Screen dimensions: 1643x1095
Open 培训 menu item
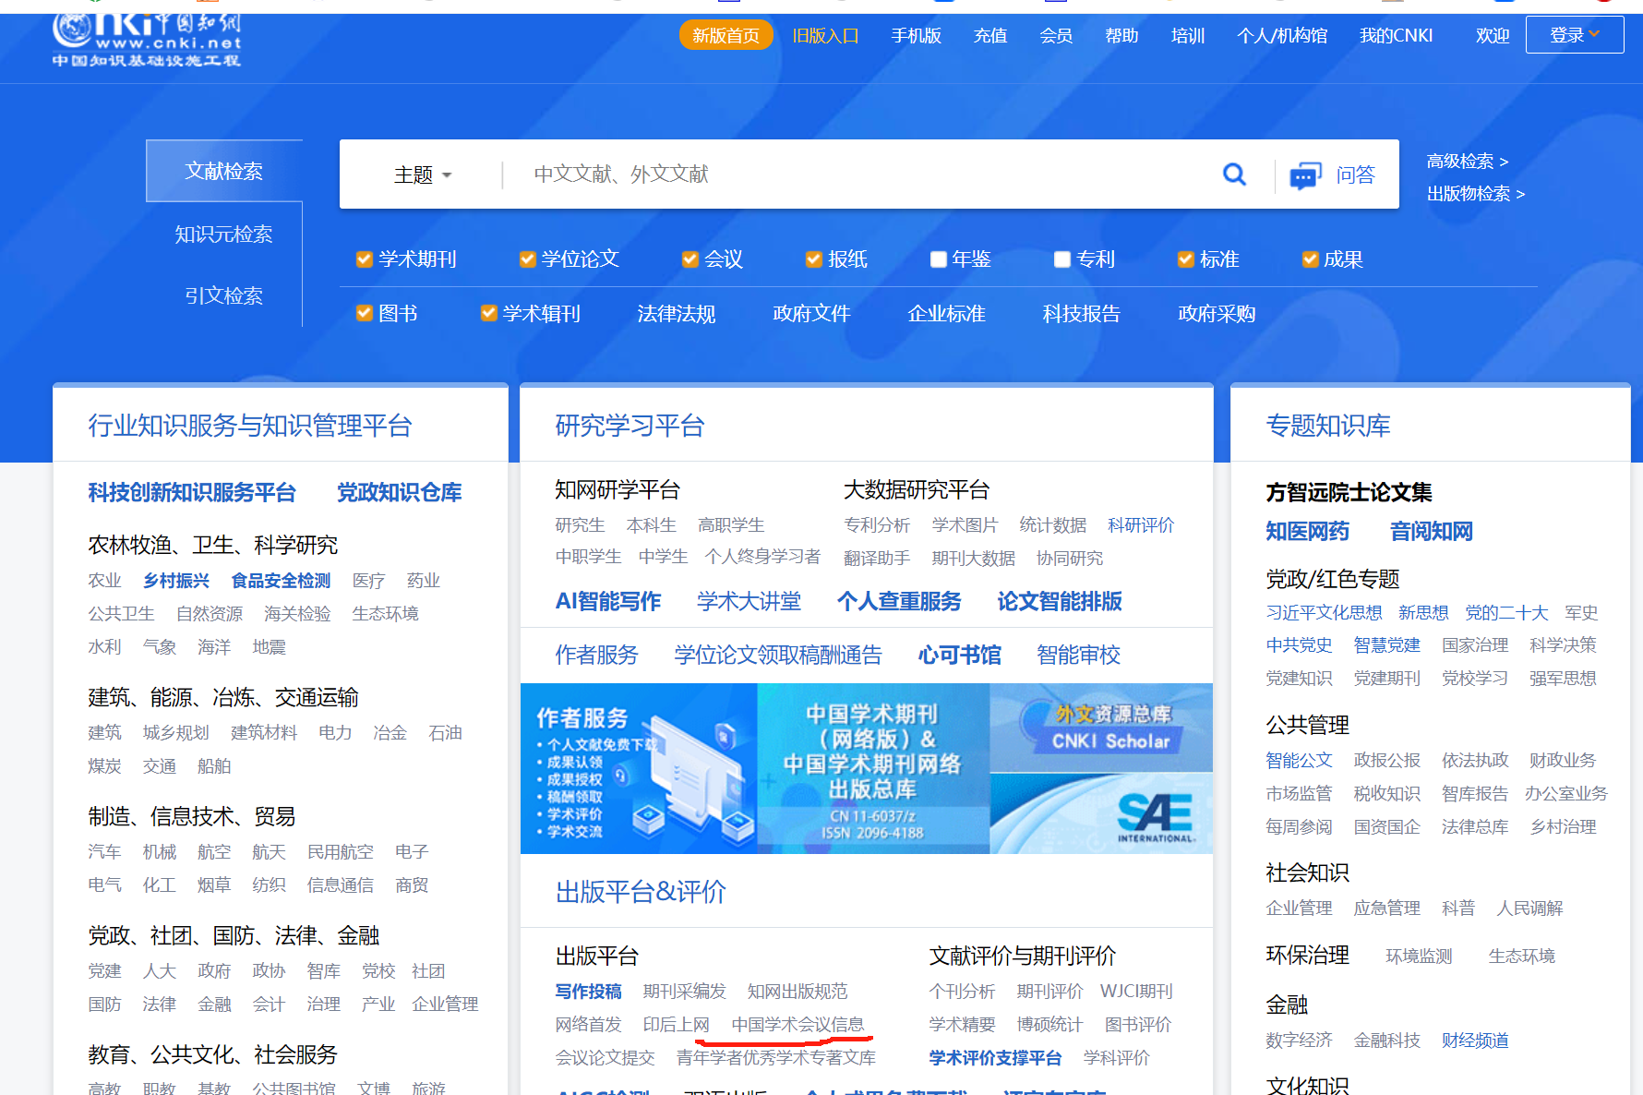point(1188,35)
